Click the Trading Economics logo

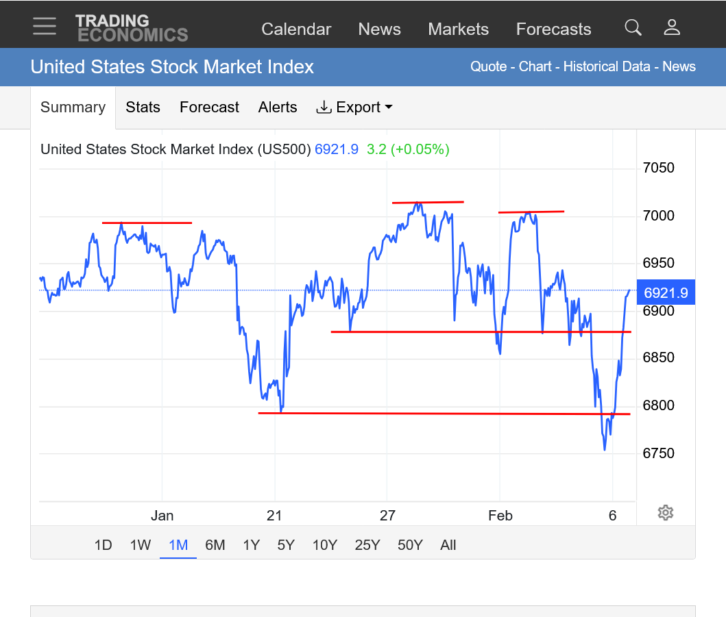click(131, 28)
